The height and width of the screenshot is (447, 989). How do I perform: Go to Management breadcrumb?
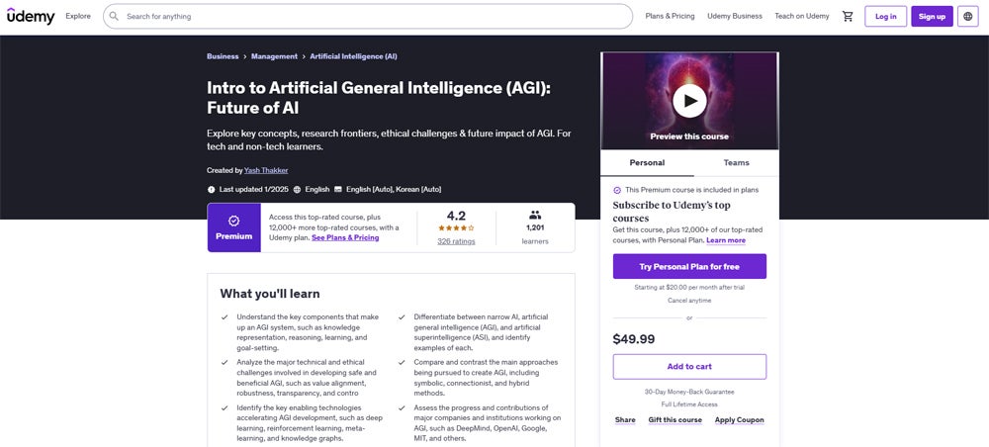274,56
